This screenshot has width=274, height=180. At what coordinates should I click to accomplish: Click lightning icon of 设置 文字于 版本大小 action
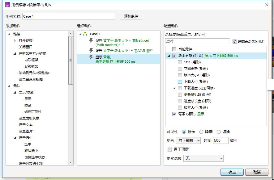coord(91,40)
